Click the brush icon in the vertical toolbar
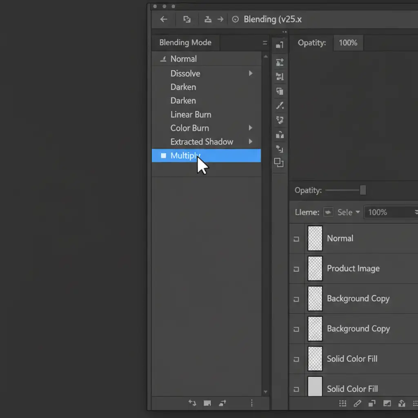 pos(280,106)
